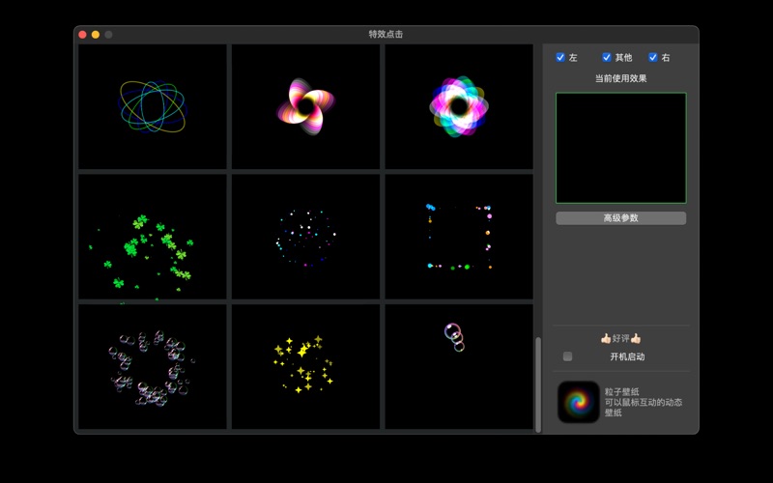Pick the soap bubbles ring effect
The width and height of the screenshot is (773, 483).
(153, 367)
